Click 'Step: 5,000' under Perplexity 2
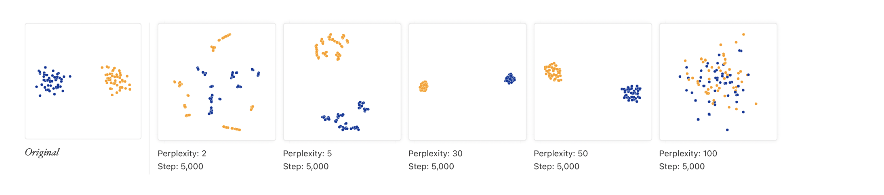The width and height of the screenshot is (884, 195). (181, 166)
